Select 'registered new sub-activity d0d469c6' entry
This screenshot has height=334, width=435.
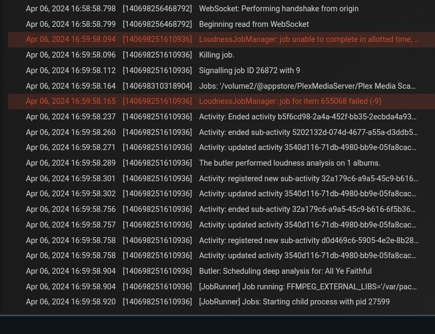(x=308, y=240)
